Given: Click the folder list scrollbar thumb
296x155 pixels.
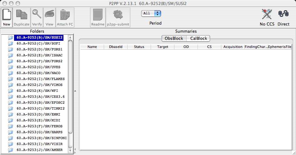Looking at the screenshot, I should click(x=70, y=87).
